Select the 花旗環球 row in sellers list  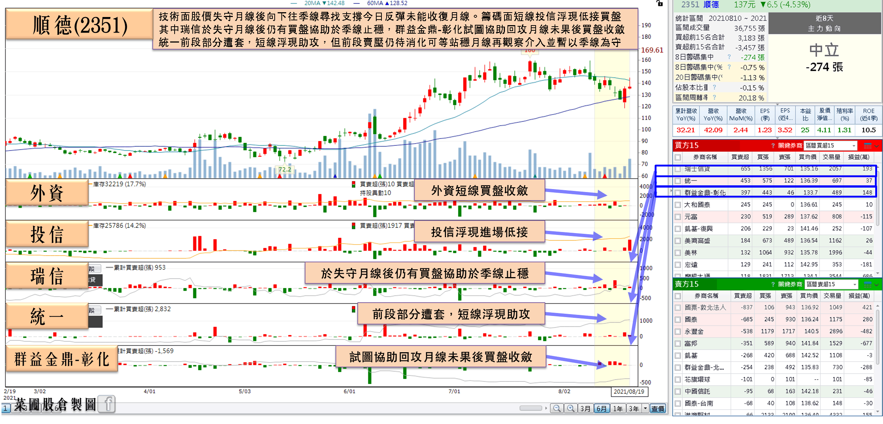point(774,380)
